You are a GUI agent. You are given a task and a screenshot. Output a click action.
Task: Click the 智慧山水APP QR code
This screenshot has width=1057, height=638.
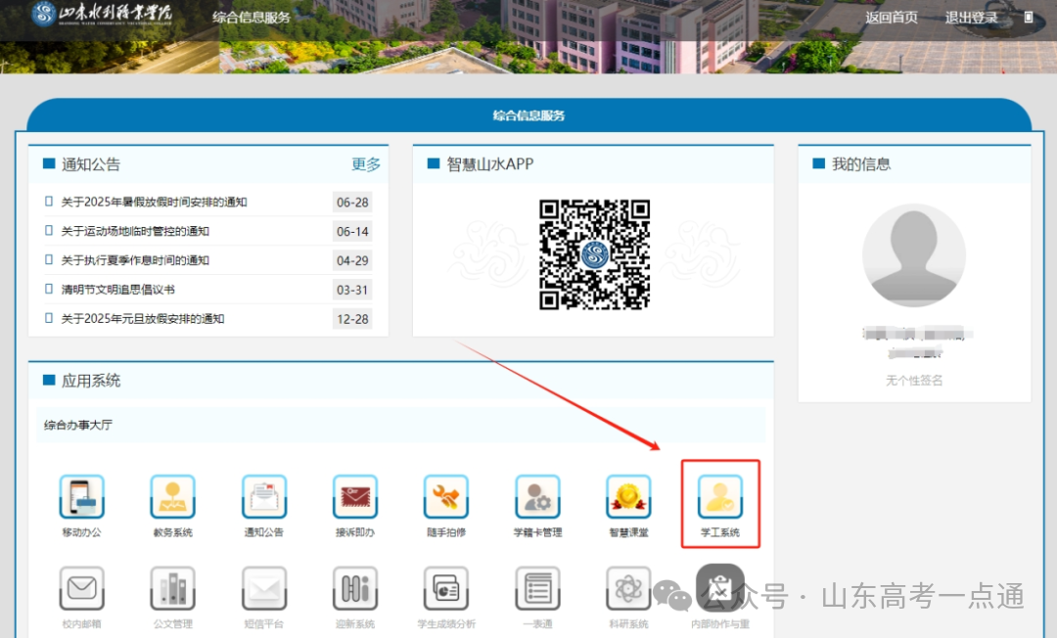pos(595,254)
